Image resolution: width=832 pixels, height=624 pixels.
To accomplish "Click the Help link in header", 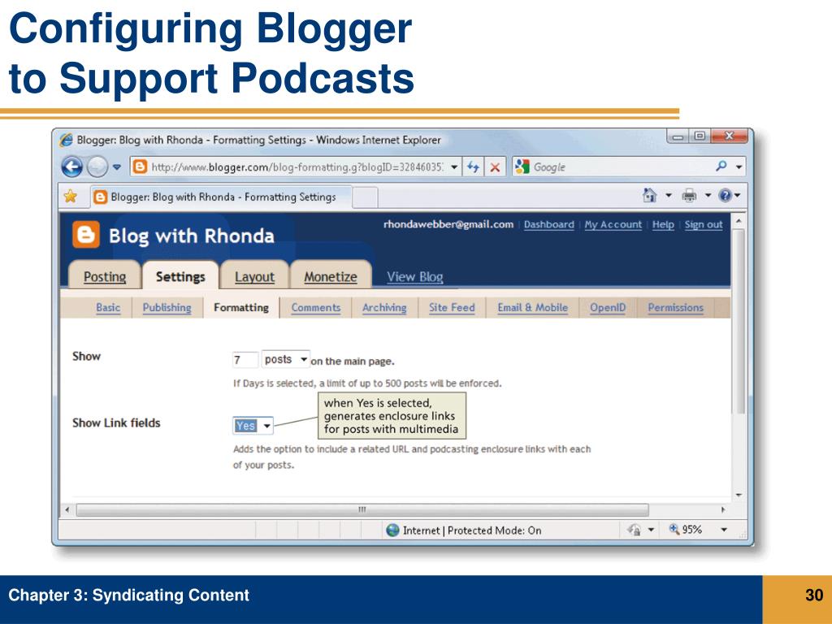I will (x=663, y=224).
